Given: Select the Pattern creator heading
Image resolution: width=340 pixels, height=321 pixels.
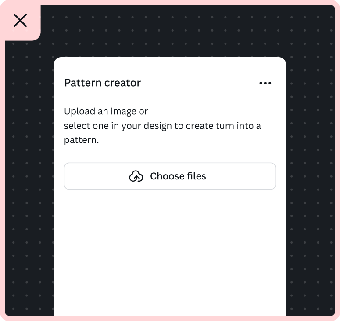Looking at the screenshot, I should (103, 83).
